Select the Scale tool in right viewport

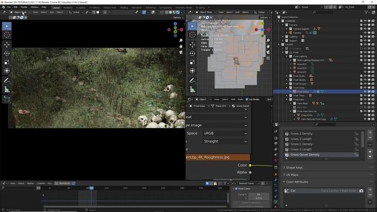point(193,62)
